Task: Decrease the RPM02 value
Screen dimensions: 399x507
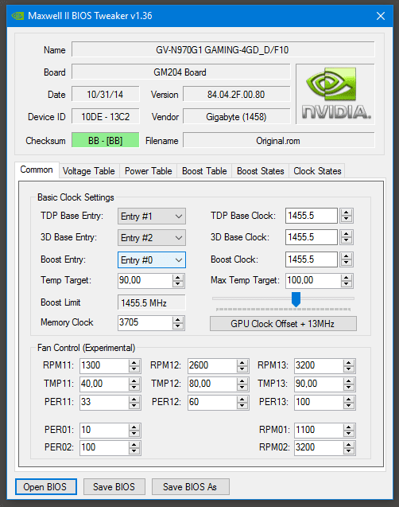Action: point(349,451)
